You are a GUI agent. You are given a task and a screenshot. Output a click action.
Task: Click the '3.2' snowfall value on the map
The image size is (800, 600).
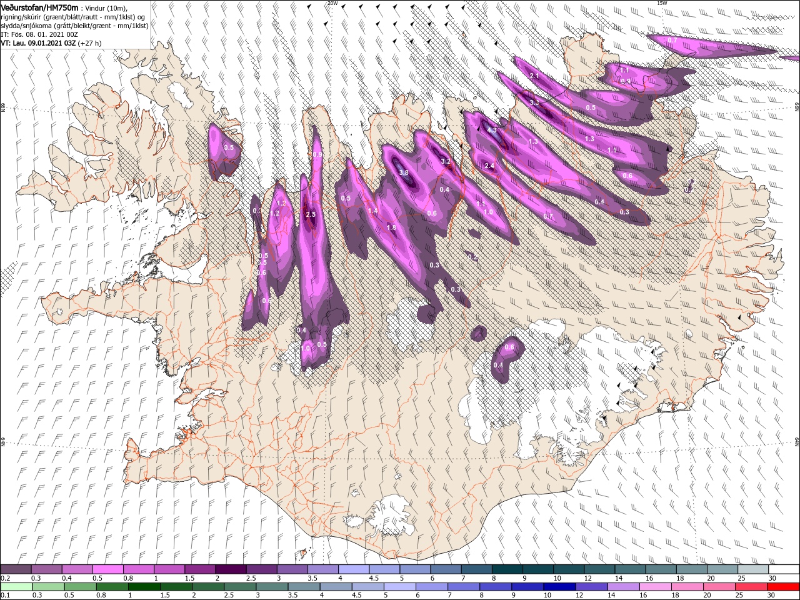(446, 161)
